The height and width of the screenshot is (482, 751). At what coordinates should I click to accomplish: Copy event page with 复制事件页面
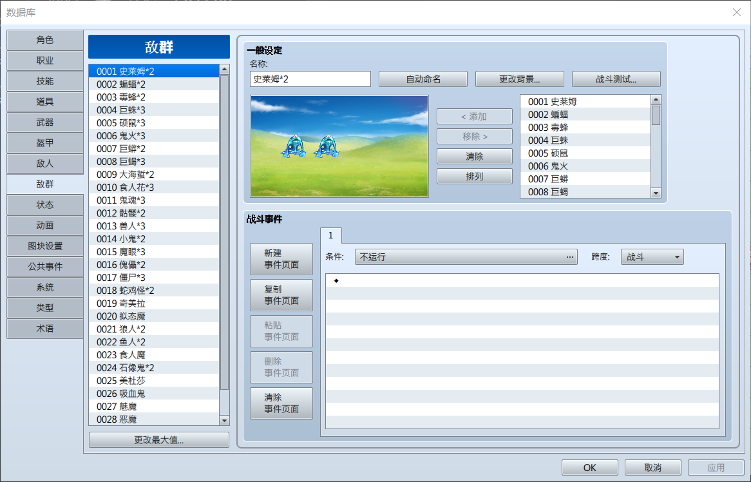click(281, 295)
